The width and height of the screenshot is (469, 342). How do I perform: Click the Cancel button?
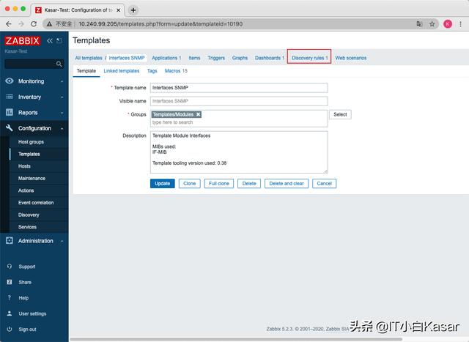pos(324,183)
